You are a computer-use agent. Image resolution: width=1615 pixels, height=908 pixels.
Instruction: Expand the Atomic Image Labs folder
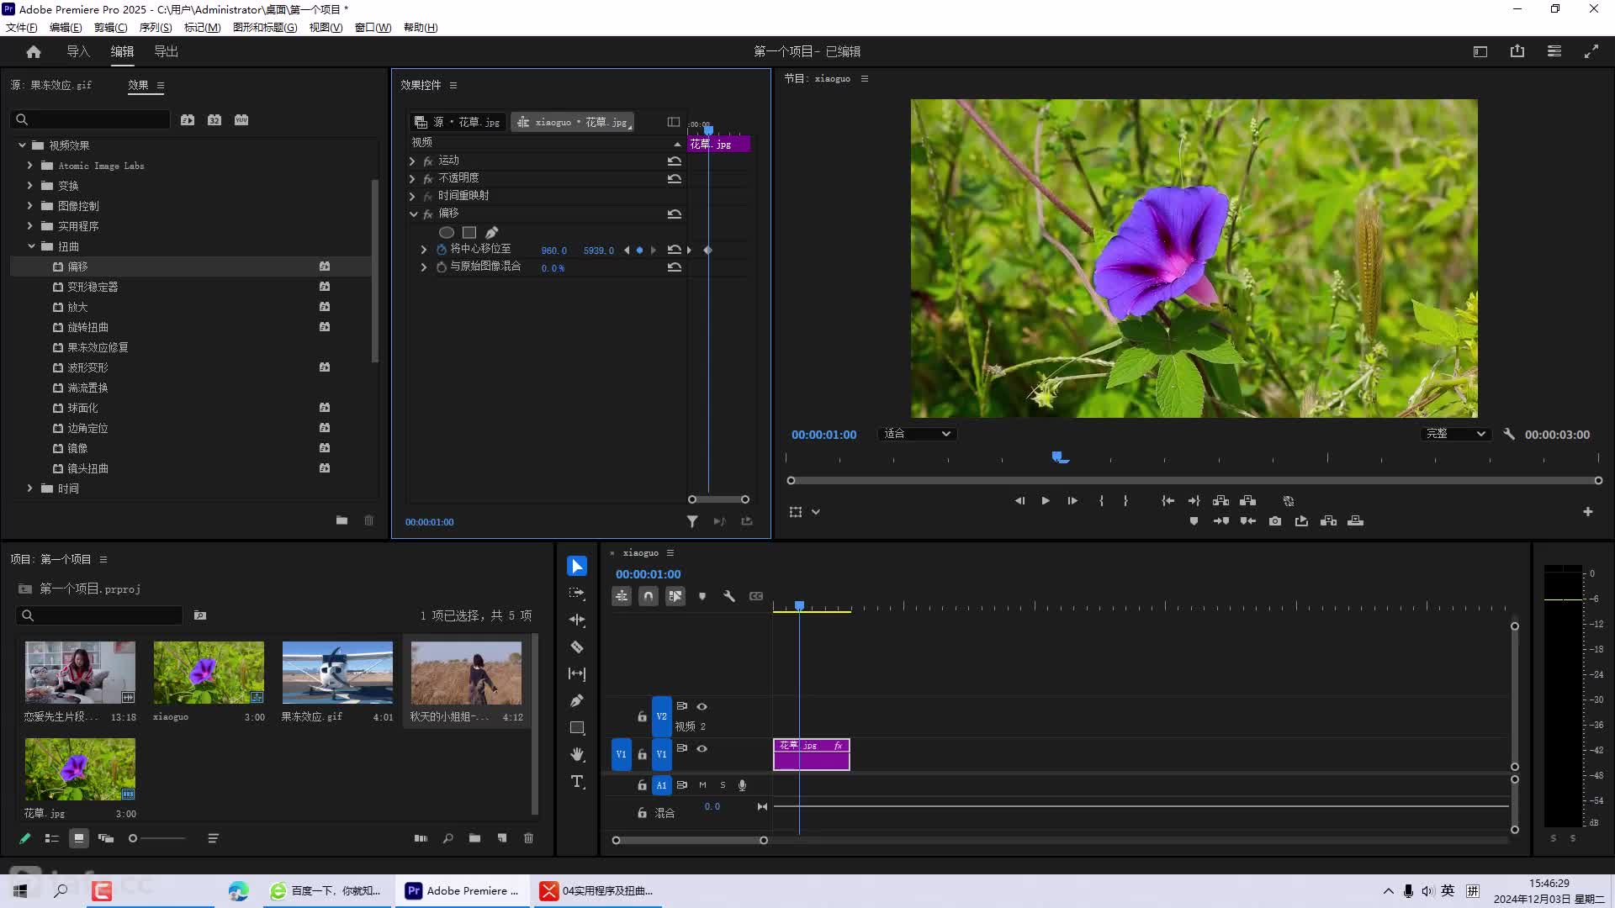click(x=29, y=166)
